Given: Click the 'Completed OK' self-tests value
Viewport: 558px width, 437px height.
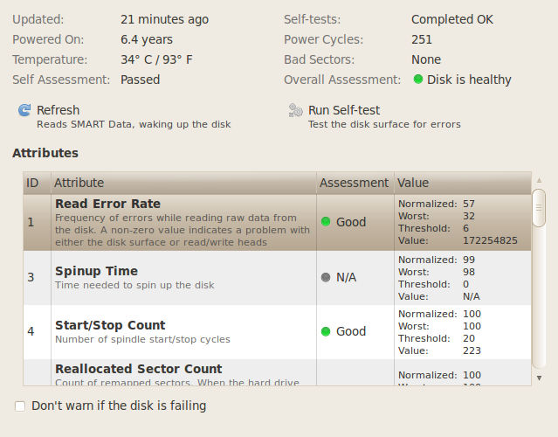Looking at the screenshot, I should (452, 19).
